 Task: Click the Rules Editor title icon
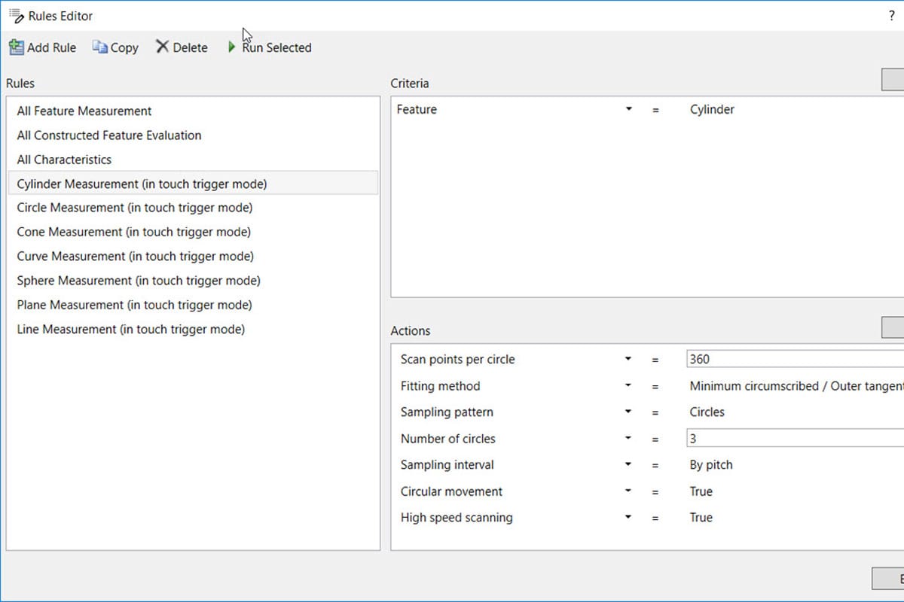pos(16,15)
